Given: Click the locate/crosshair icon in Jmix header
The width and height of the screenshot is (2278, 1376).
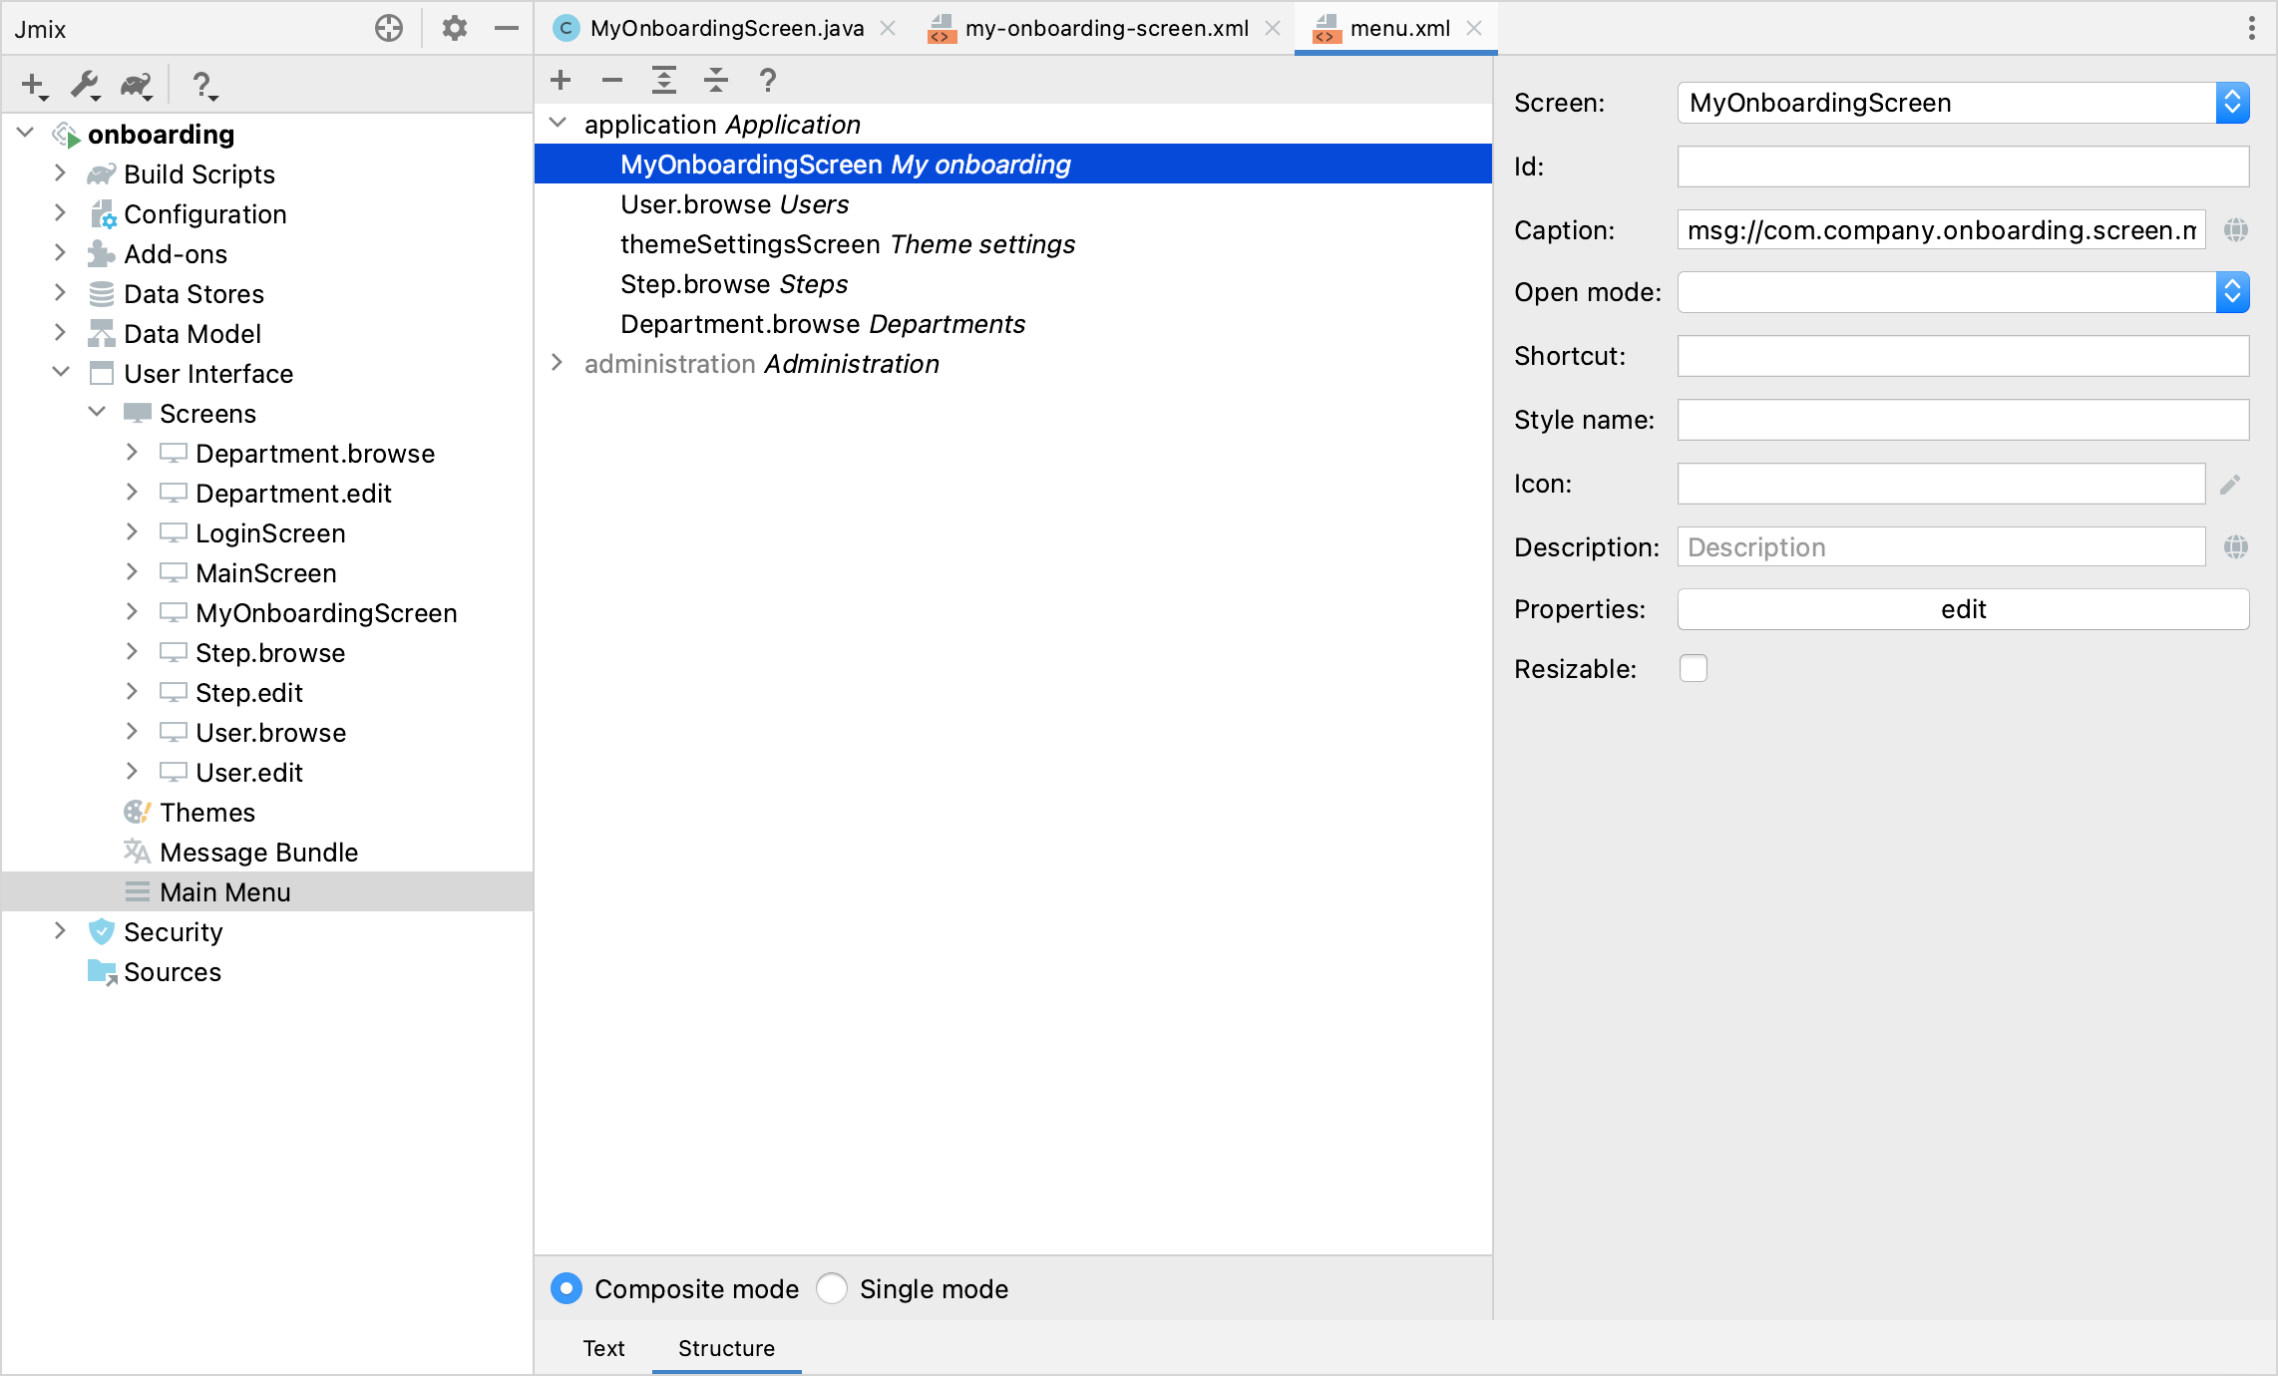Looking at the screenshot, I should (x=389, y=28).
